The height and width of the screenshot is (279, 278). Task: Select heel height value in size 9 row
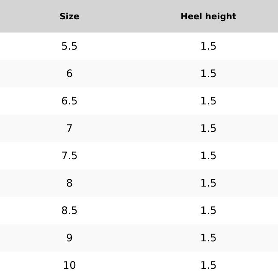click(x=208, y=238)
